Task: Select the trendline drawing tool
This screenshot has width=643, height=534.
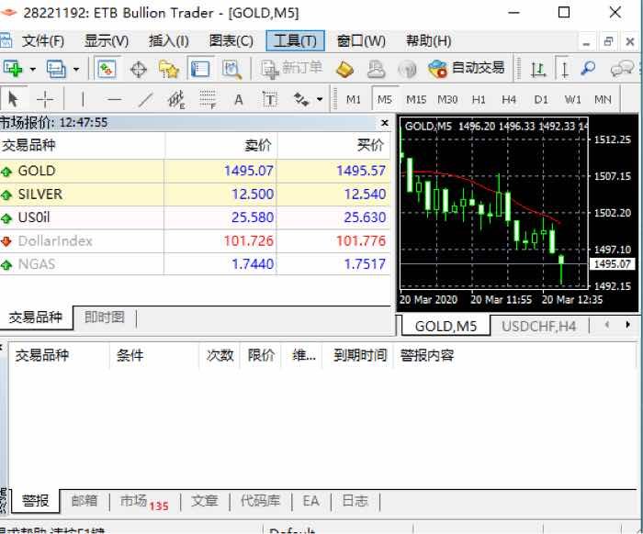Action: (145, 99)
